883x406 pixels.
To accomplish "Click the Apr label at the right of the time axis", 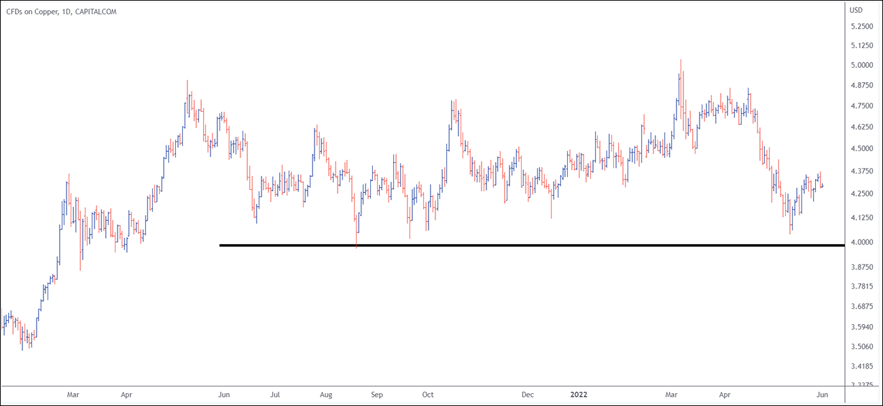I will (725, 394).
